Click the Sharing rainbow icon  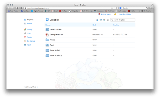click(25, 30)
